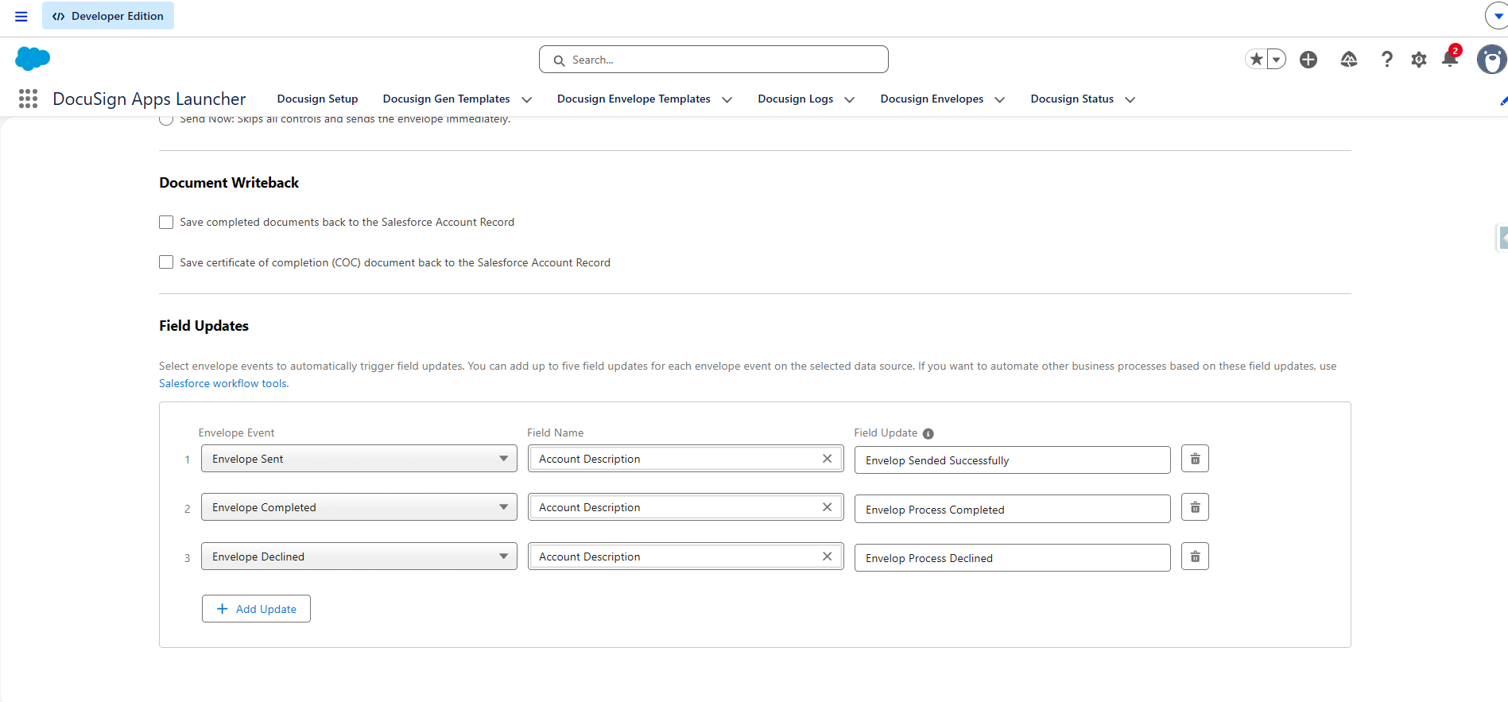Image resolution: width=1508 pixels, height=702 pixels.
Task: Open the favorites list dropdown arrow
Action: (1277, 59)
